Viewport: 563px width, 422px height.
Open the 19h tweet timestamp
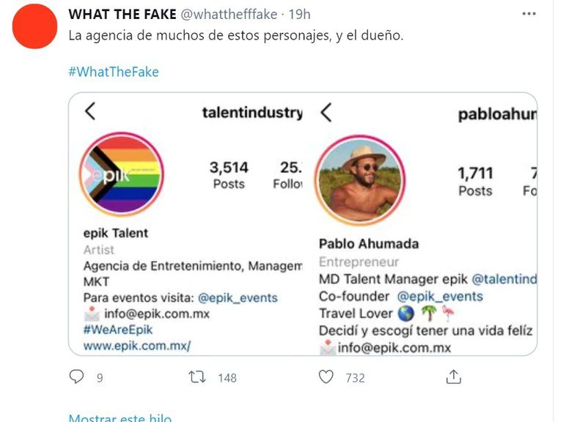pyautogui.click(x=299, y=15)
